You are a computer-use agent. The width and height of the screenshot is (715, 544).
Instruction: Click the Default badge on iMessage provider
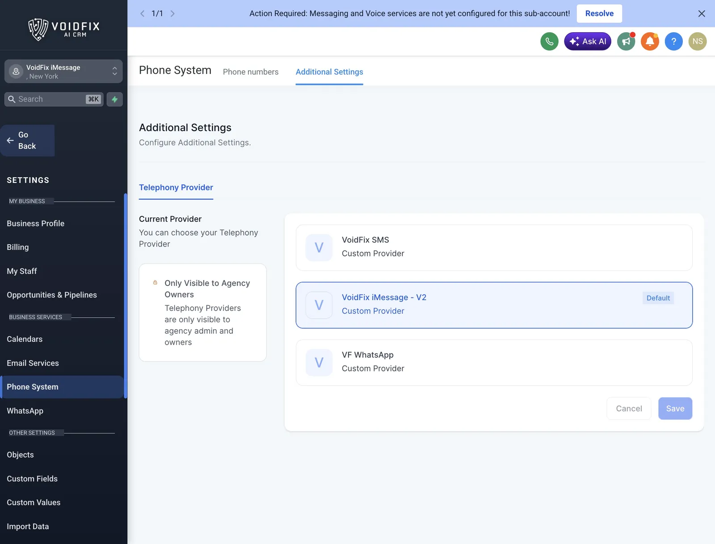click(658, 298)
